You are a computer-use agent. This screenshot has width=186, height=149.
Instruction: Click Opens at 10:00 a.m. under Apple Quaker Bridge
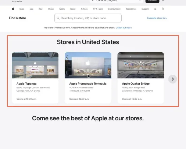click(132, 99)
